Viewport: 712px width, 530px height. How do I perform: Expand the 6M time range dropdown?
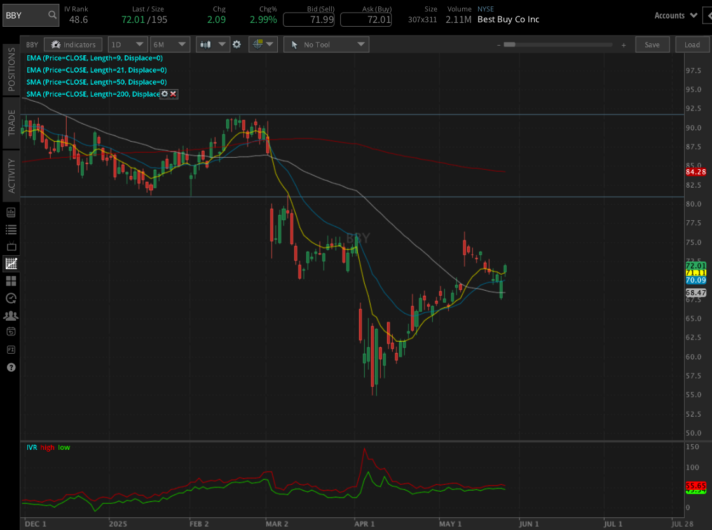[170, 45]
